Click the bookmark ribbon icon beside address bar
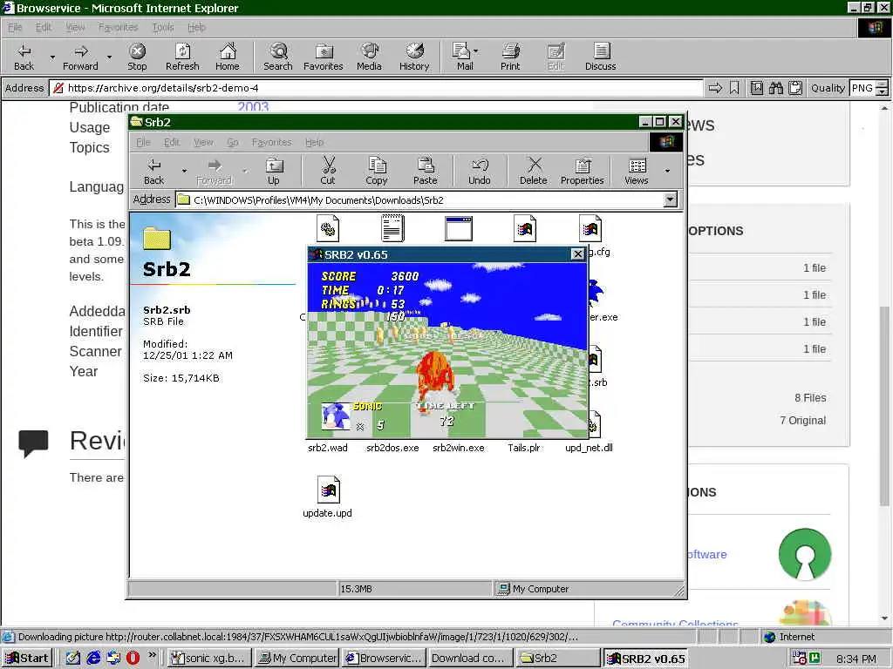Screen dimensions: 893x669 pos(734,88)
